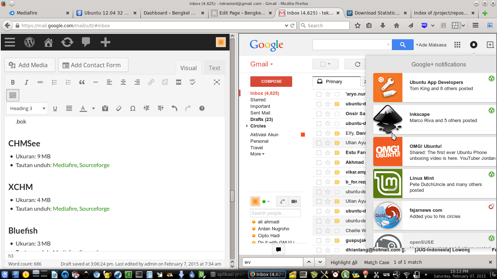Align text right in the editor
This screenshot has width=497, height=279.
pos(137,82)
